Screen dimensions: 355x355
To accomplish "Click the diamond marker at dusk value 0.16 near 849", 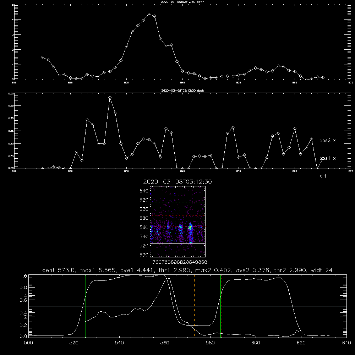I will [233, 127].
